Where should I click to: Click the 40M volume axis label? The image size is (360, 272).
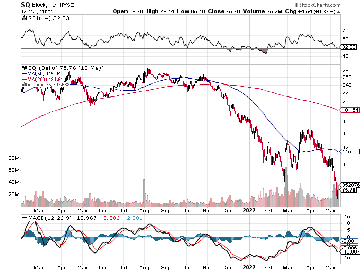point(14,182)
